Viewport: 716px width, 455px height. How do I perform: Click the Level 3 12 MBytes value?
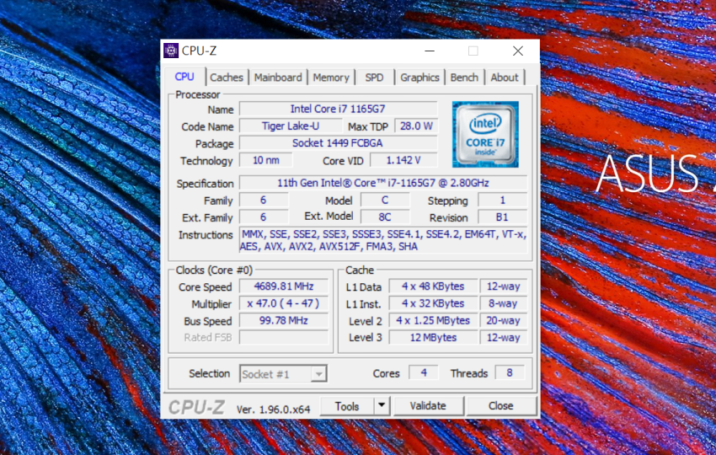433,338
